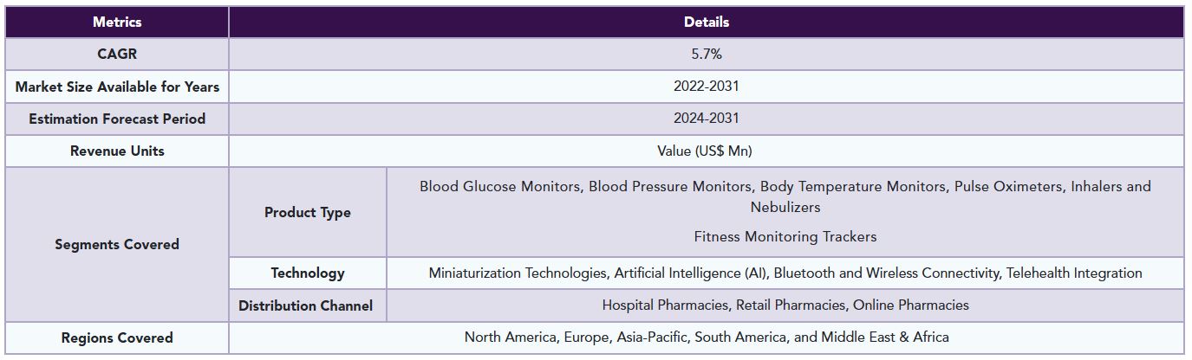Select the Segments Covered cell

pyautogui.click(x=116, y=244)
